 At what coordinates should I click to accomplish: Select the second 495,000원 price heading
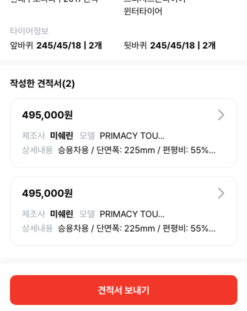tap(47, 193)
